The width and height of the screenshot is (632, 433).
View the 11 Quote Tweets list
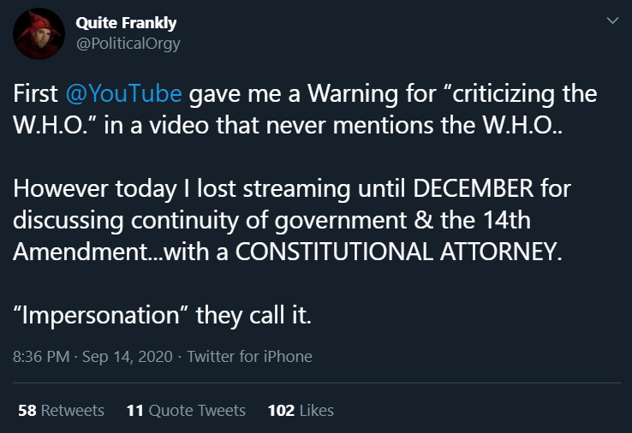tap(186, 411)
